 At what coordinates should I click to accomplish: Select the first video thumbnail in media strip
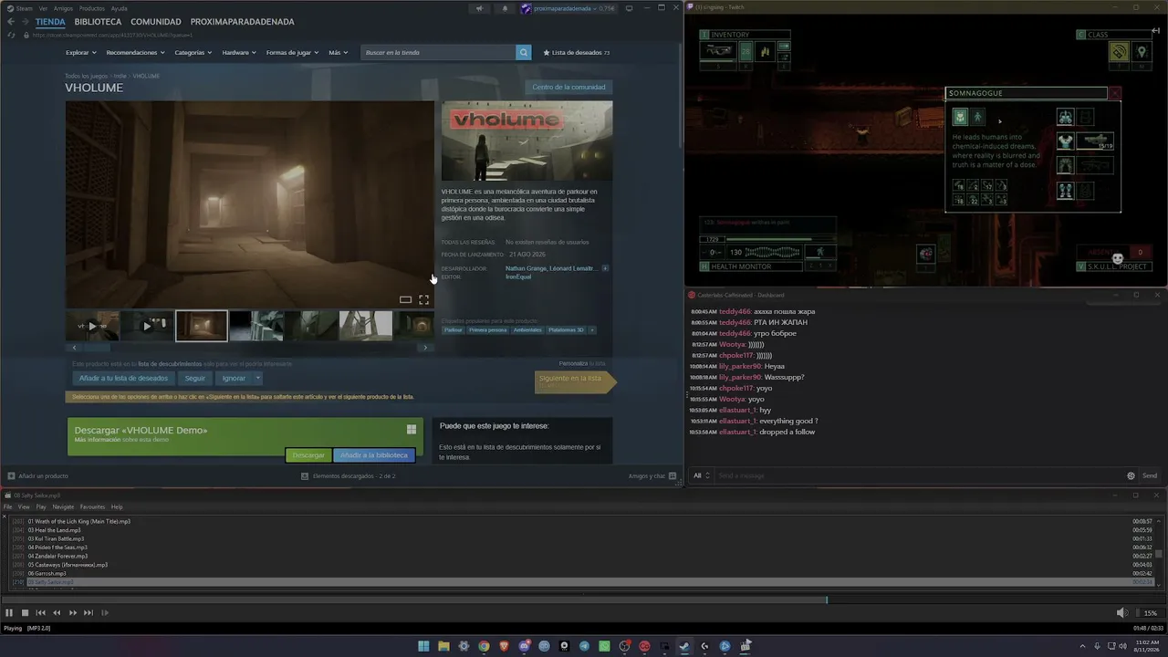pyautogui.click(x=92, y=326)
